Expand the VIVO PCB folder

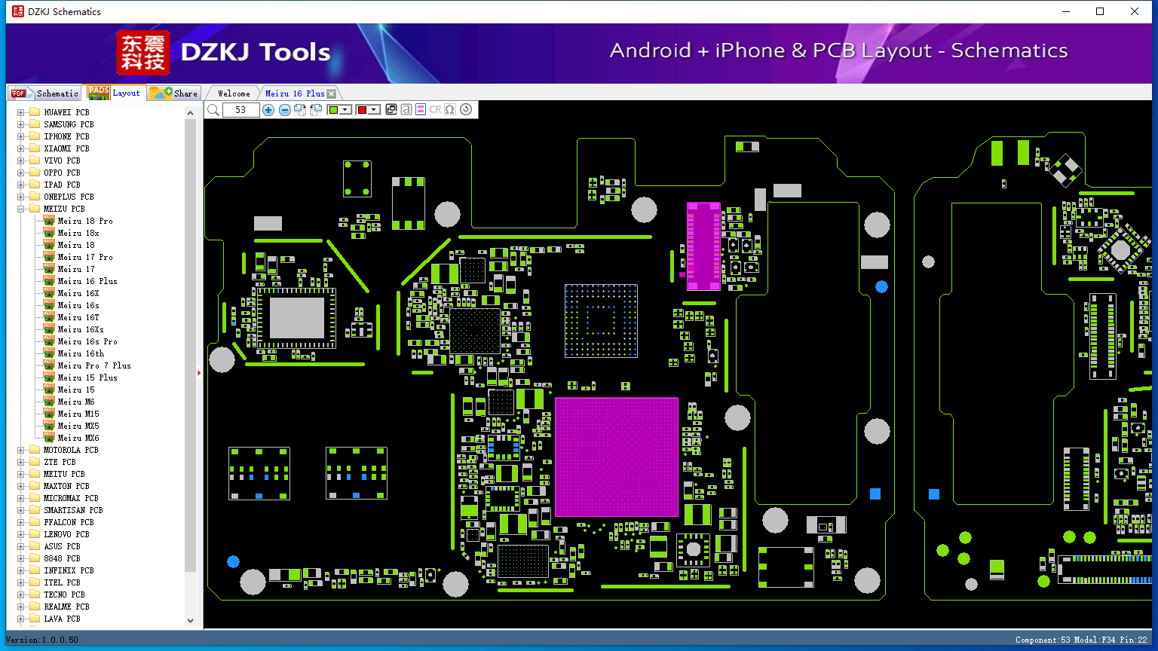click(21, 160)
